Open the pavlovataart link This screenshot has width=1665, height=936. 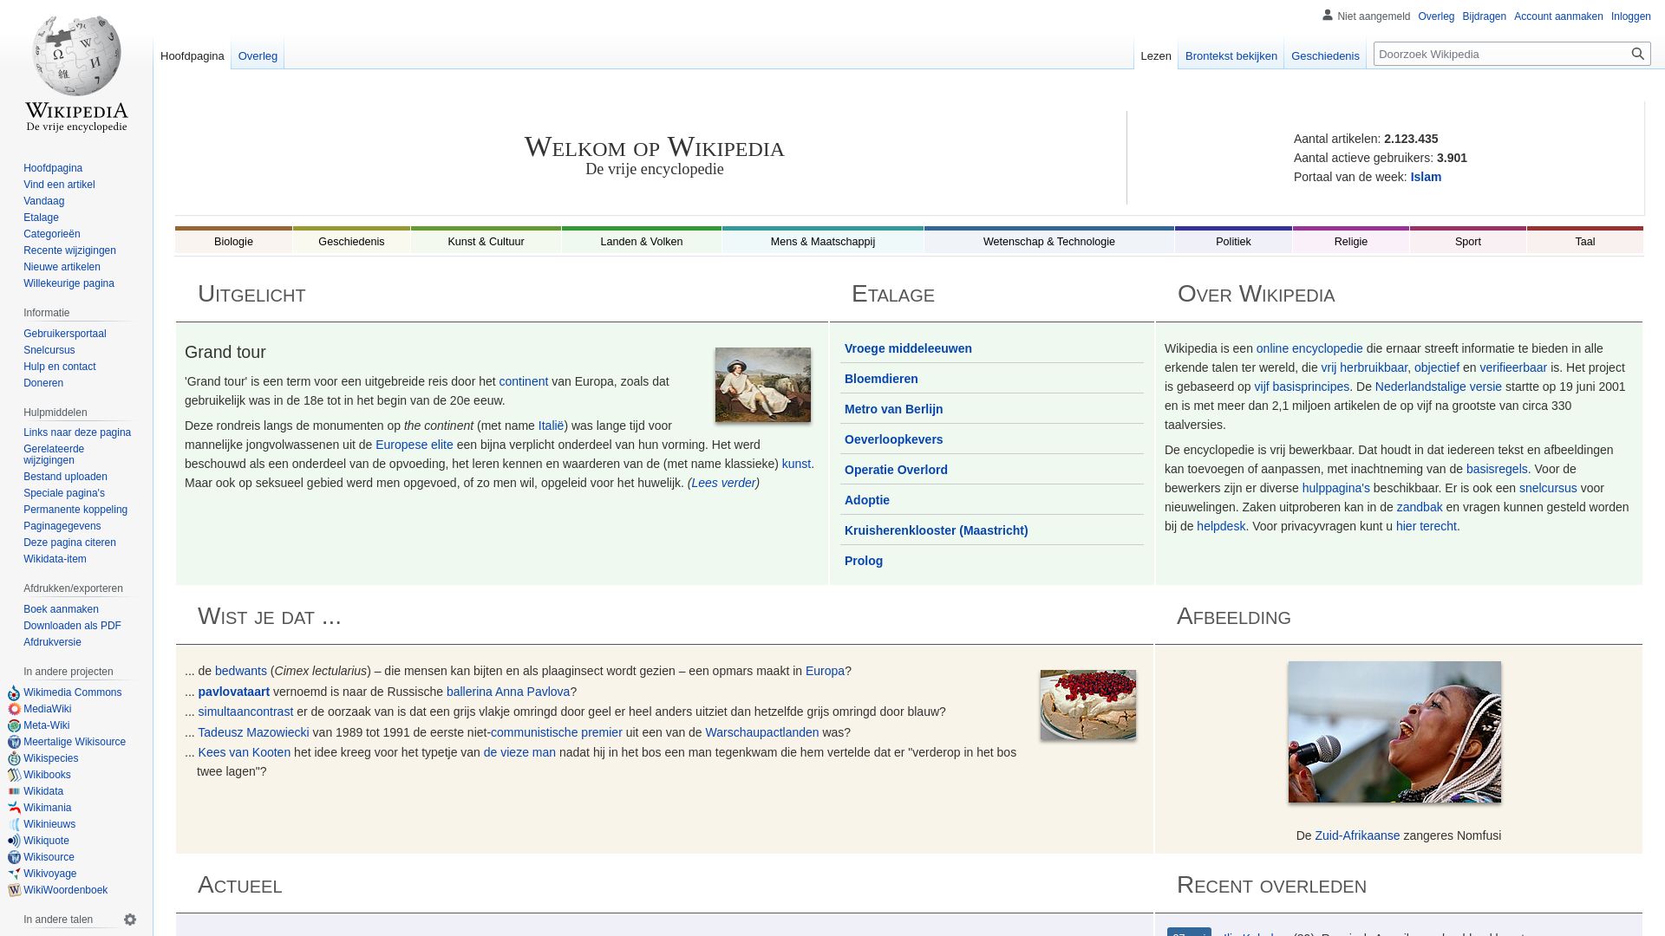pos(233,692)
